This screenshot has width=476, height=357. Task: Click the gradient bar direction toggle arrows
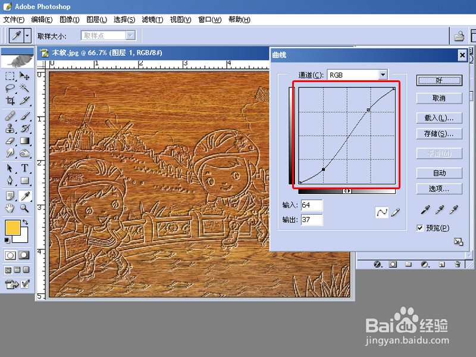[347, 191]
